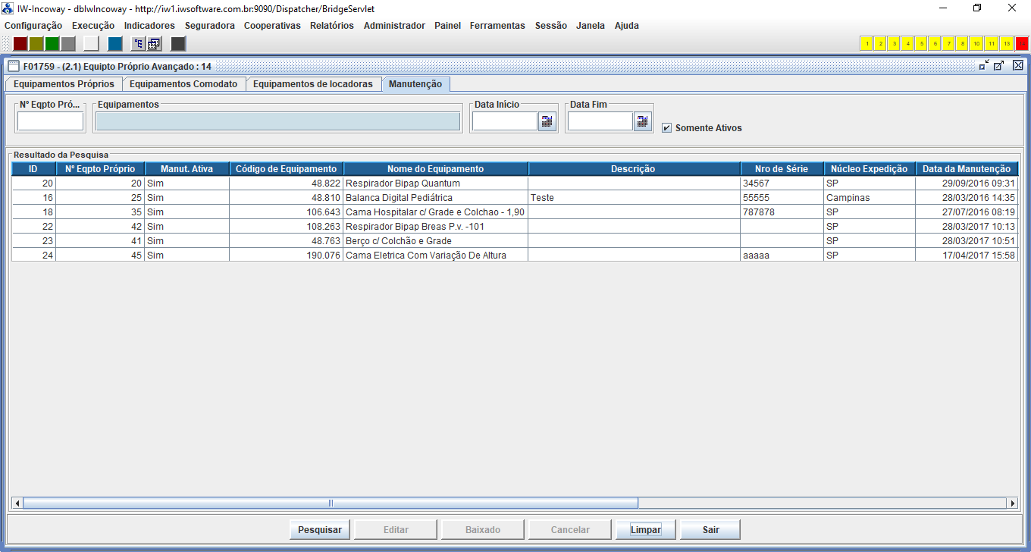Open the Ferramentas menu
The width and height of the screenshot is (1031, 552).
click(497, 26)
